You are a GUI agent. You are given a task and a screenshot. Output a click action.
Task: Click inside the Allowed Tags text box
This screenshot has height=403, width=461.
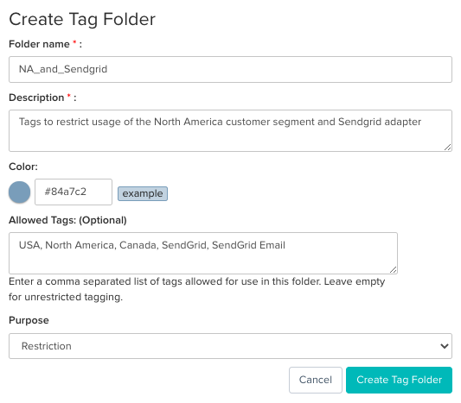[x=203, y=253]
